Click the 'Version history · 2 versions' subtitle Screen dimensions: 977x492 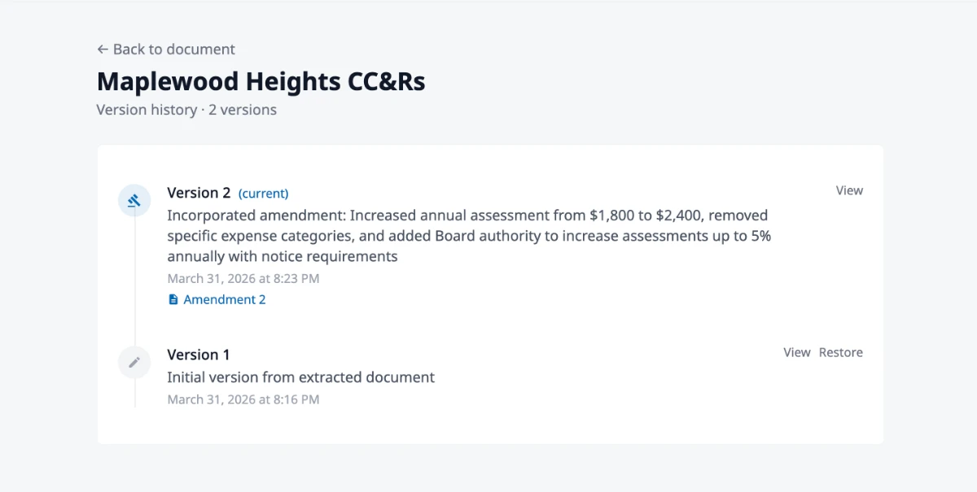pyautogui.click(x=186, y=110)
